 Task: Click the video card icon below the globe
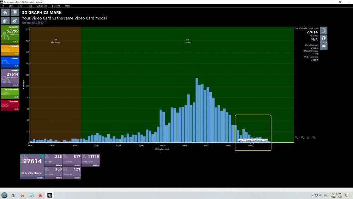(323, 46)
